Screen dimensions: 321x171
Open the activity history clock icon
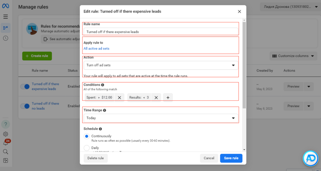tap(5, 38)
